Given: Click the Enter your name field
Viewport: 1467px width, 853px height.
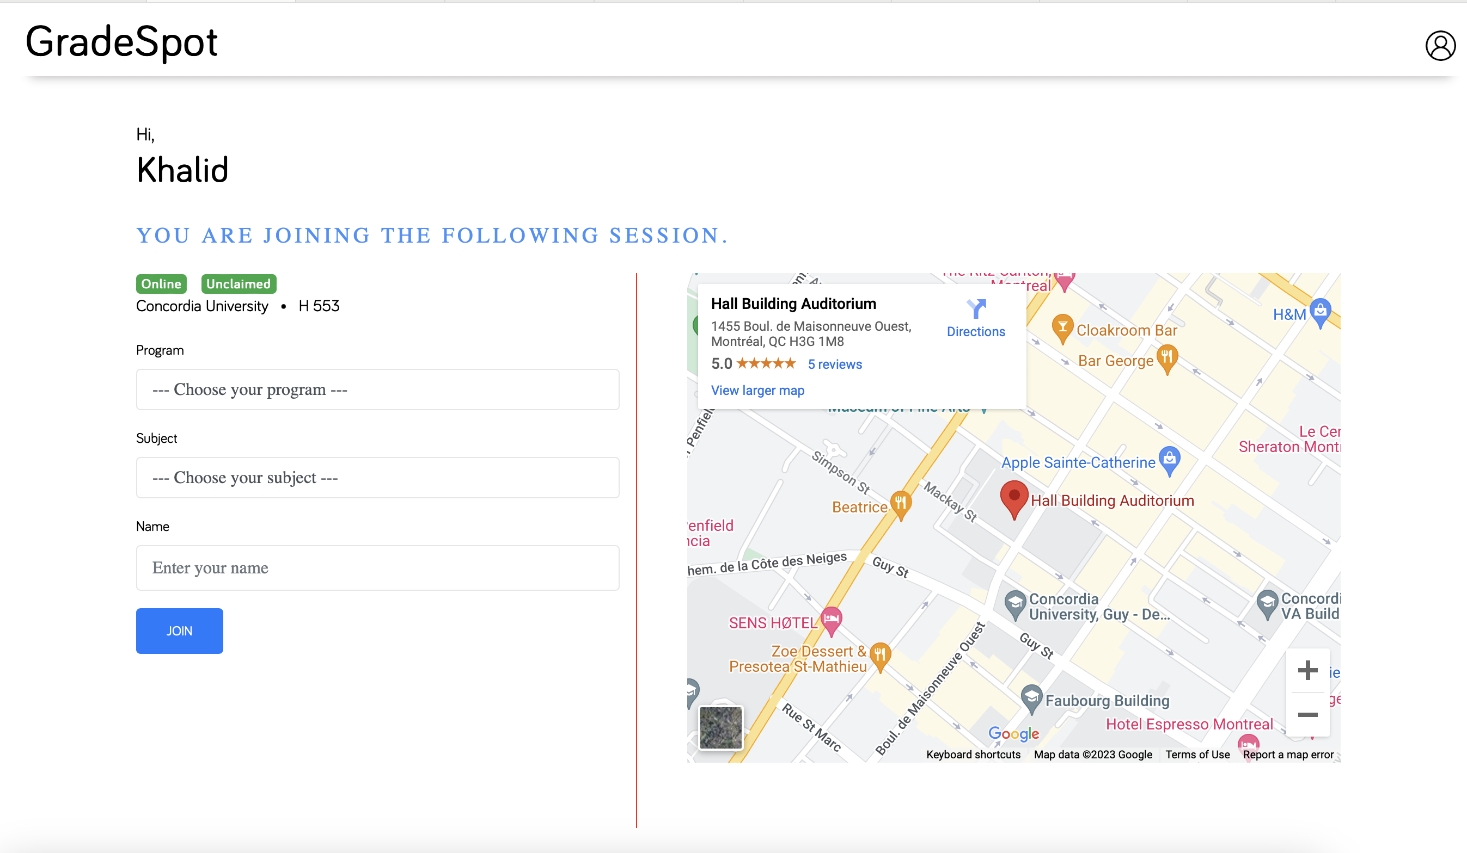Looking at the screenshot, I should coord(377,567).
